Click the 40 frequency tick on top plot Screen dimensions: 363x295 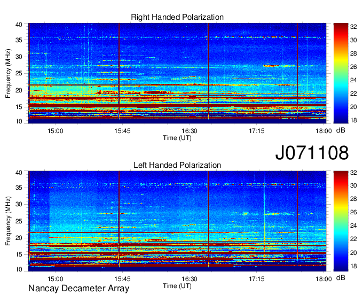19,25
